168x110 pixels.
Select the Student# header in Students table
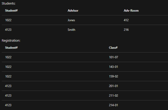click(x=11, y=10)
